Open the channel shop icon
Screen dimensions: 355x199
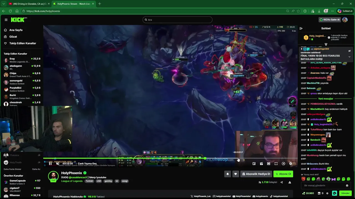321,193
